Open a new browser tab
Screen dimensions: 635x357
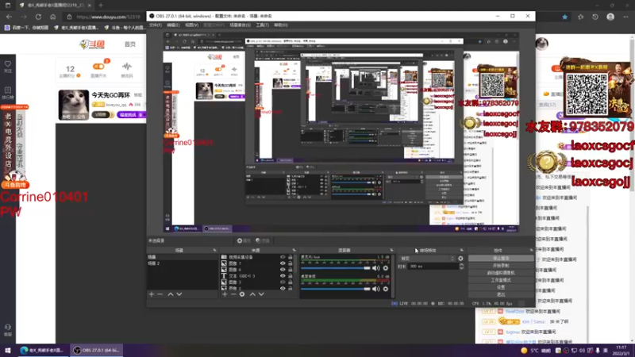point(101,6)
